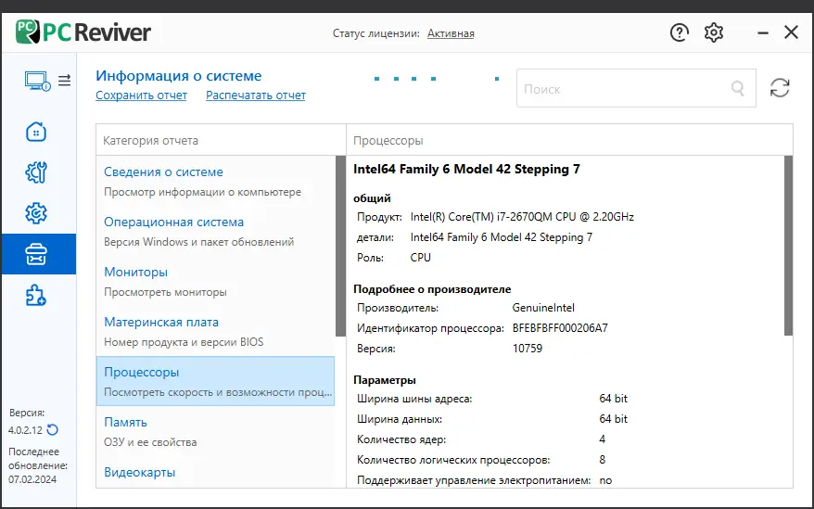814x509 pixels.
Task: Expand the sidebar with the hamburger toggle
Action: pyautogui.click(x=64, y=81)
